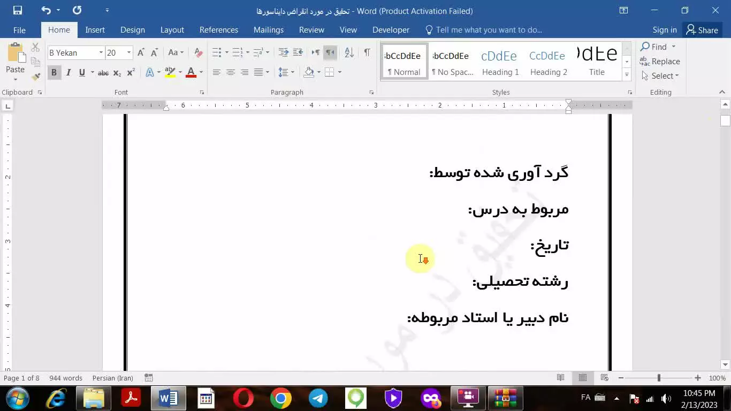This screenshot has height=411, width=731.
Task: Click the zoom slider handle
Action: [659, 378]
